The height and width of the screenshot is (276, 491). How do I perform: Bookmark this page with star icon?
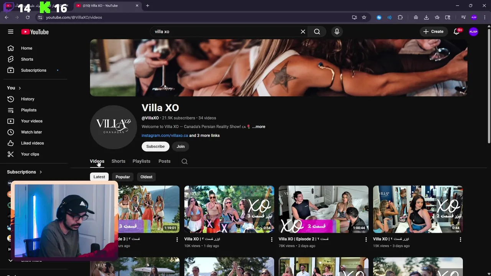[x=364, y=17]
